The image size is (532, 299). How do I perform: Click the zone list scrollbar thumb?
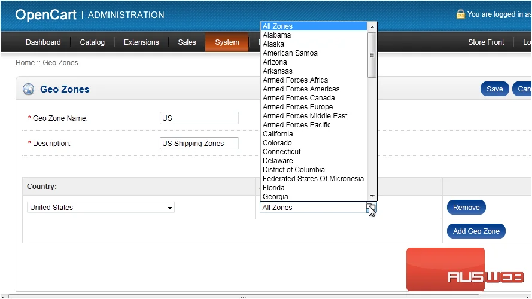[372, 55]
